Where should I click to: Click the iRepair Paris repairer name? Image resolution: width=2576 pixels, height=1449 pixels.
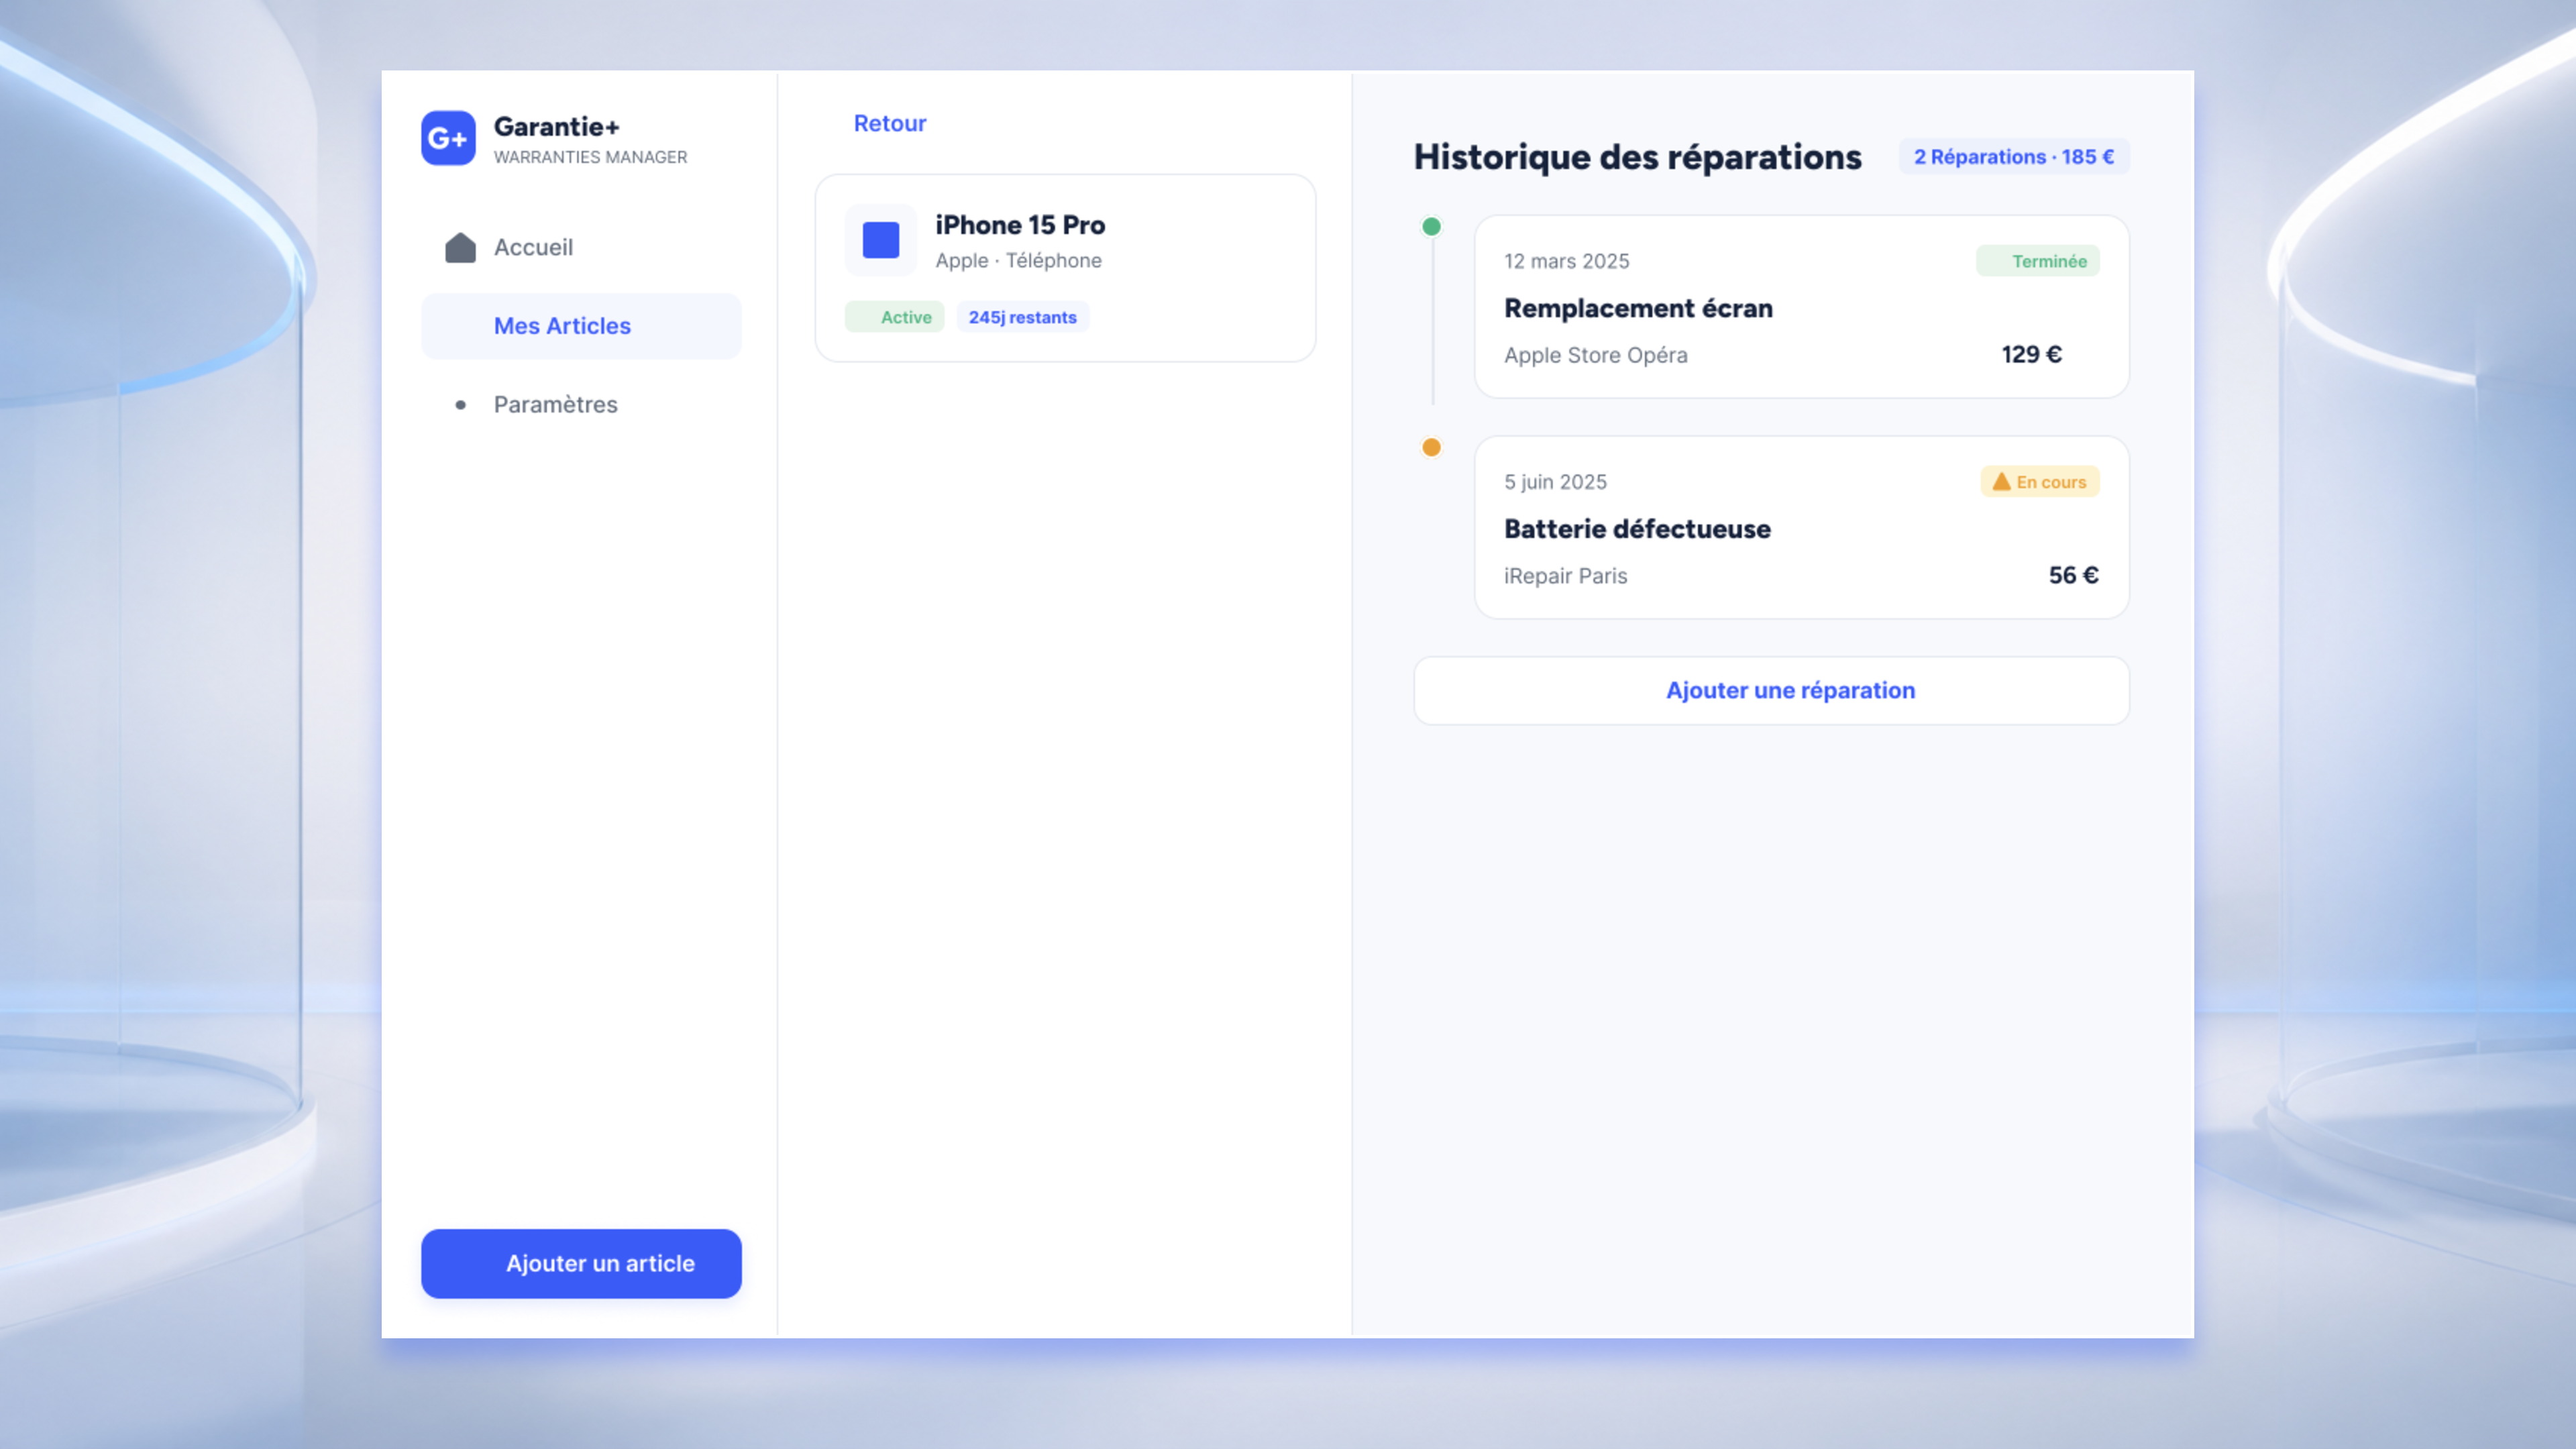click(x=1565, y=576)
